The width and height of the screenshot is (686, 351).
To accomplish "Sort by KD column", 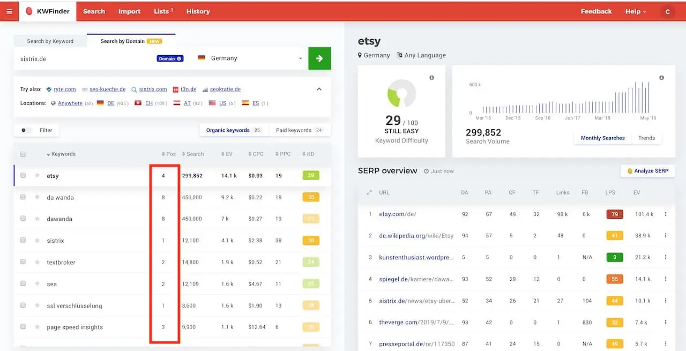I will [x=308, y=154].
